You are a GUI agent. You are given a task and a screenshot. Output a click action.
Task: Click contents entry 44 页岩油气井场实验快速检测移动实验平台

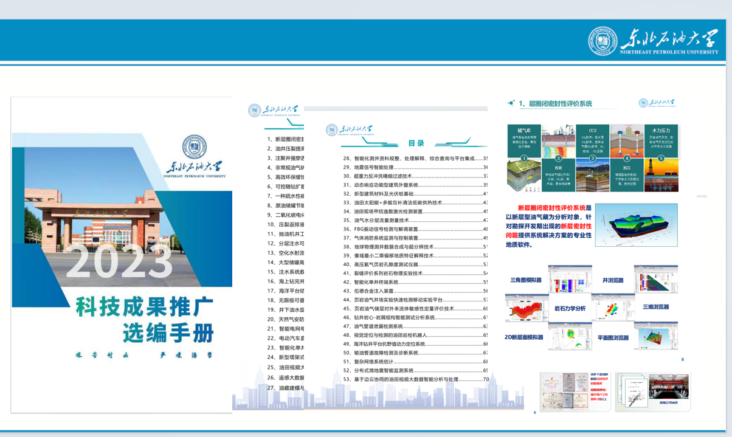(416, 300)
